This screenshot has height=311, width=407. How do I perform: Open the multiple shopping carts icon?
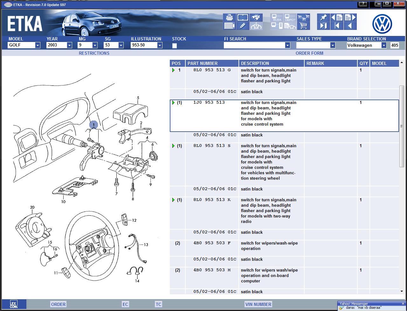click(x=304, y=17)
